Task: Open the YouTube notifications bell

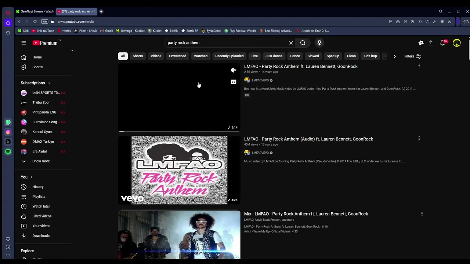Action: [x=443, y=43]
